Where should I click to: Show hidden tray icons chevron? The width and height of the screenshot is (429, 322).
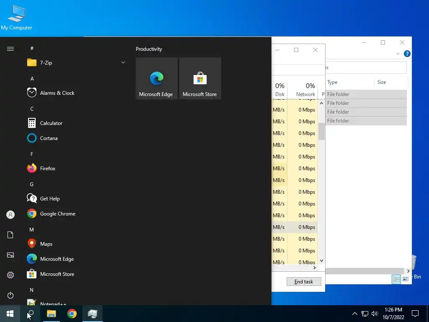click(354, 314)
